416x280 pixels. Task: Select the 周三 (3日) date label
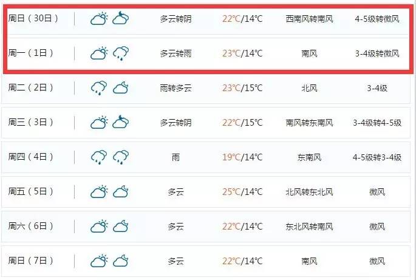click(x=32, y=123)
